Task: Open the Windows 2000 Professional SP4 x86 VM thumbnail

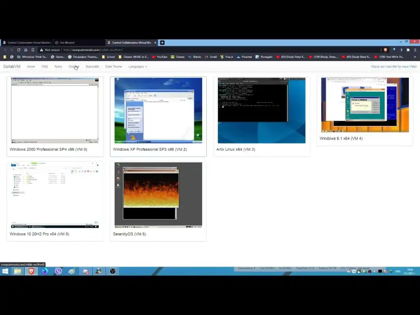Action: (55, 110)
